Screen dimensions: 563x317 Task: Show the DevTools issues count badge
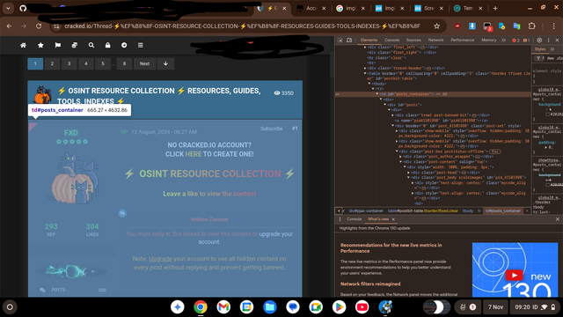point(526,40)
